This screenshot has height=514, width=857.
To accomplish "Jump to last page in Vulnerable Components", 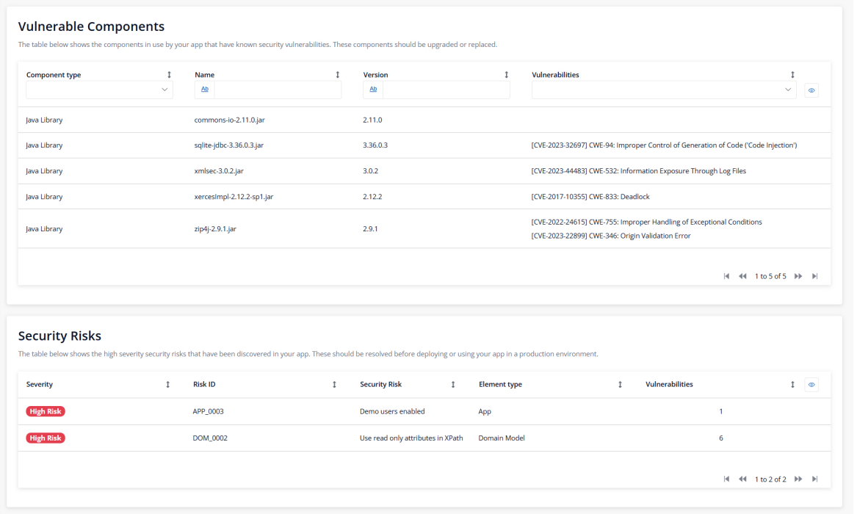I will pos(814,276).
